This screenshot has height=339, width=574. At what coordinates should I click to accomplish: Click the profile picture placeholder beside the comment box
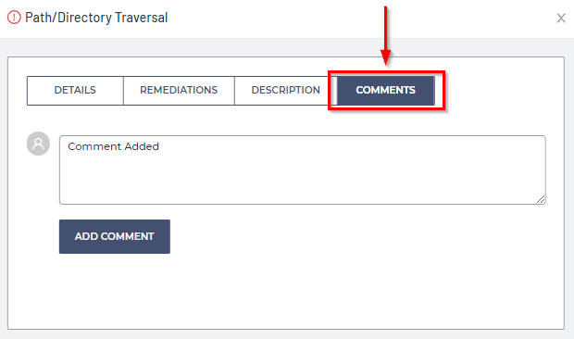click(x=38, y=144)
